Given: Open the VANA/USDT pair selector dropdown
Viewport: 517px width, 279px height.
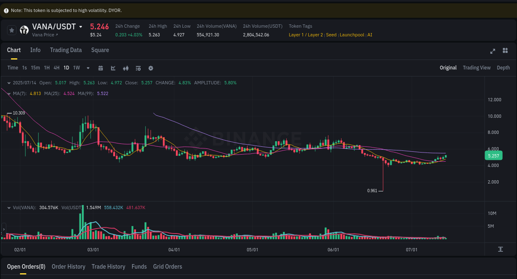Looking at the screenshot, I should [81, 26].
